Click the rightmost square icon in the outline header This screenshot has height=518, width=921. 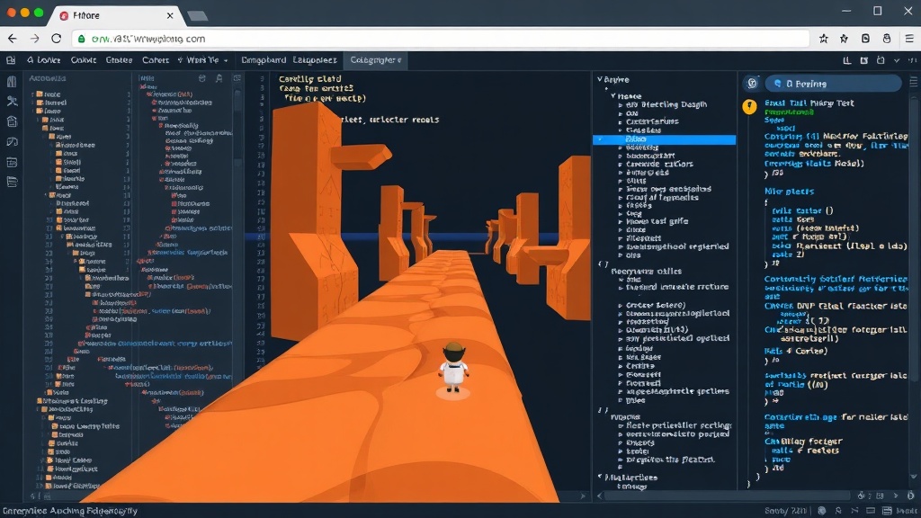click(x=237, y=78)
